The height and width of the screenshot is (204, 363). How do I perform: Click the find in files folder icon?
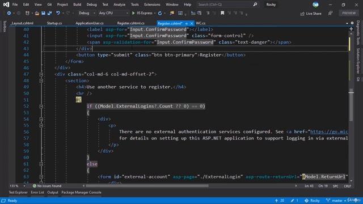[x=172, y=13]
